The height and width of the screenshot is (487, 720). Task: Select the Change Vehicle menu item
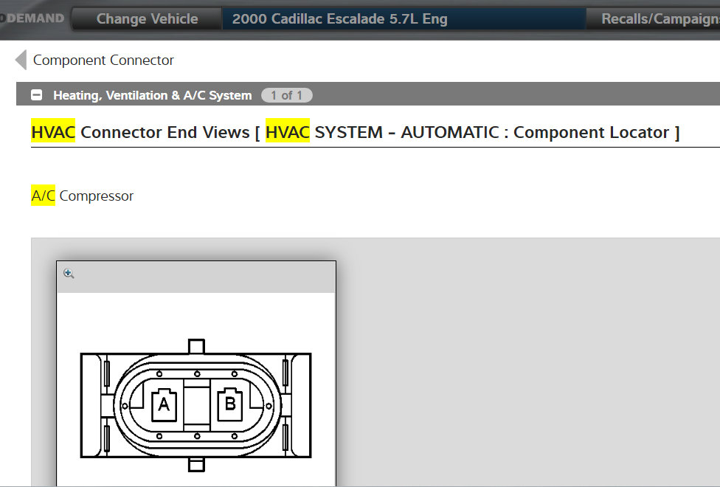[145, 18]
